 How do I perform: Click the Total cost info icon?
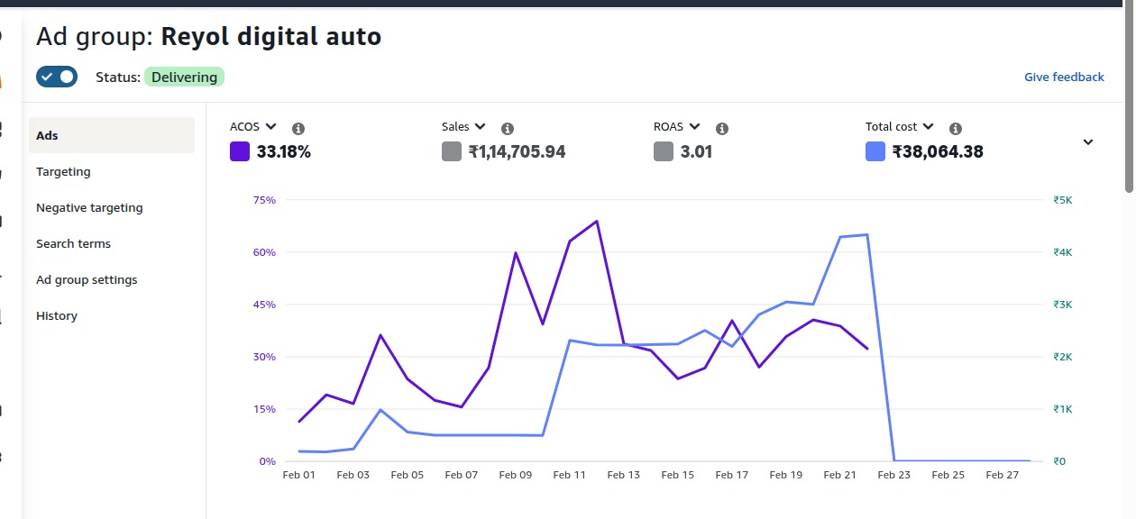click(x=956, y=129)
